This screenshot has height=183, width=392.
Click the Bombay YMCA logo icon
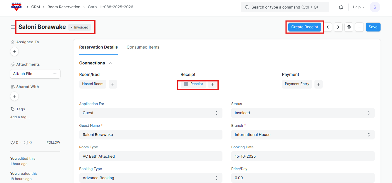[16, 7]
